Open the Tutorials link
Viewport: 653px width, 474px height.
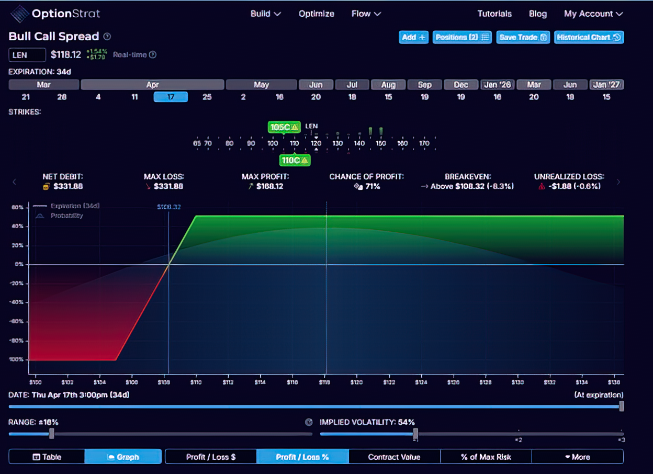pyautogui.click(x=494, y=14)
